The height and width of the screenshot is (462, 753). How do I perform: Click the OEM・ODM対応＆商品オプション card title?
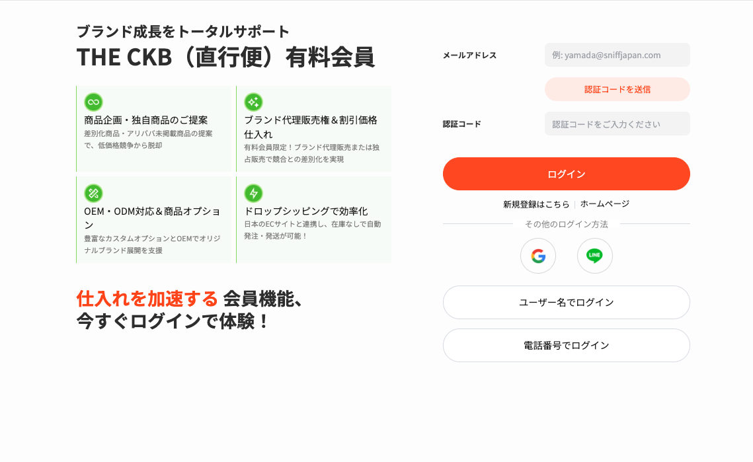(x=152, y=218)
